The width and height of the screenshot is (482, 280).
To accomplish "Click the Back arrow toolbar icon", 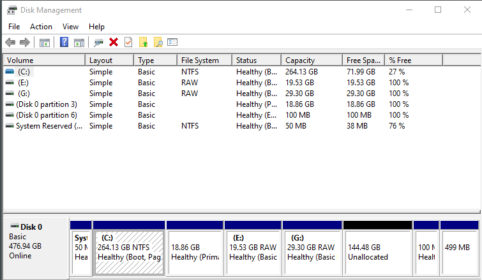I will point(10,42).
